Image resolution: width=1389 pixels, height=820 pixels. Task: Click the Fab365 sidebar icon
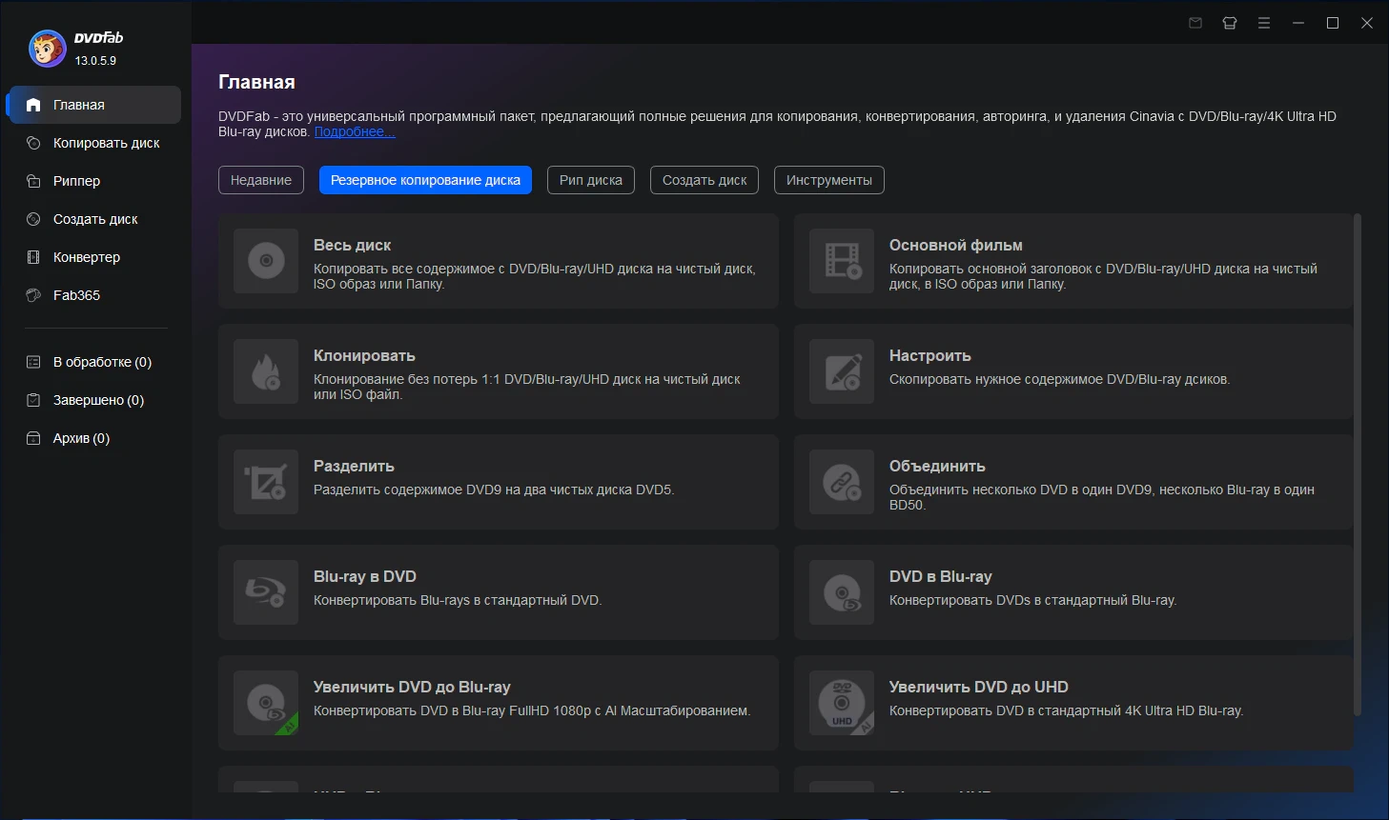point(33,295)
